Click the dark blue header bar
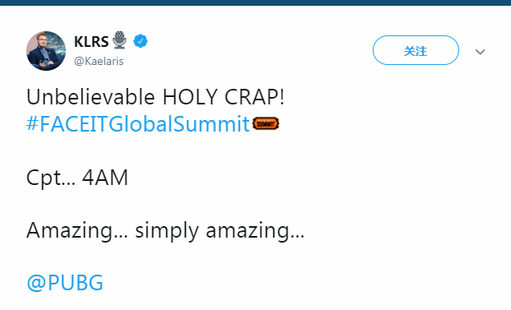 point(255,2)
